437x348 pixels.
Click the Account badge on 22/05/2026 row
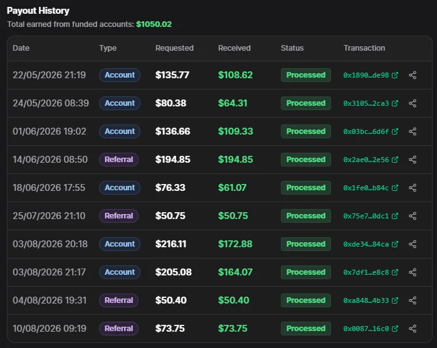point(120,75)
